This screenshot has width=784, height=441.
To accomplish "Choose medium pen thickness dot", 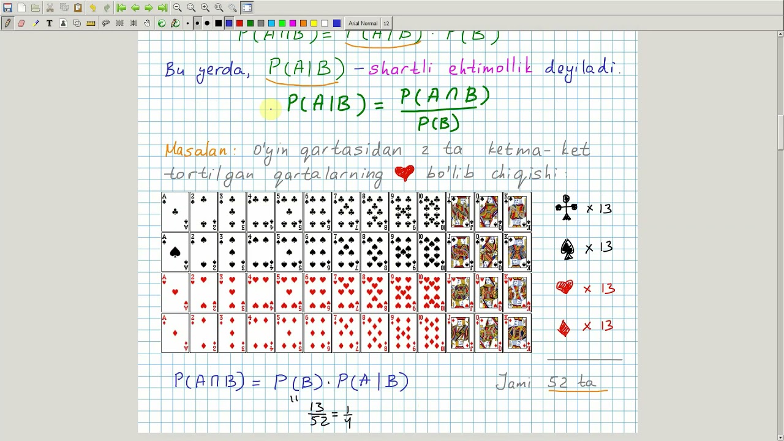I will [x=197, y=23].
